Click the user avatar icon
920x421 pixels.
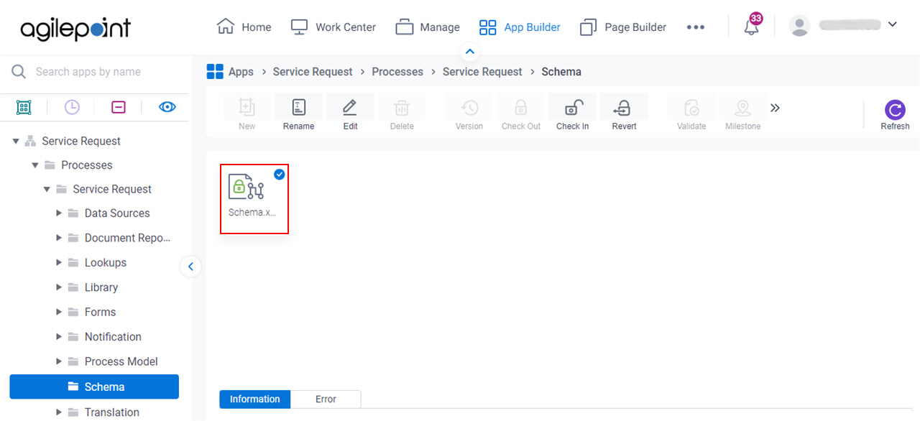coord(799,25)
